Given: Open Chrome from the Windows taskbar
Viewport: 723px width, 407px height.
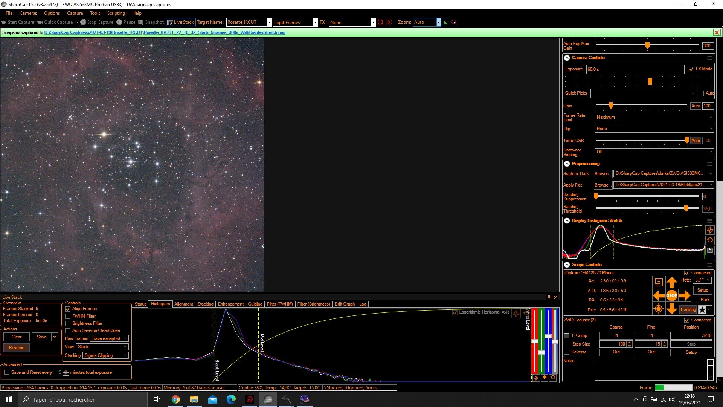Looking at the screenshot, I should coord(175,399).
